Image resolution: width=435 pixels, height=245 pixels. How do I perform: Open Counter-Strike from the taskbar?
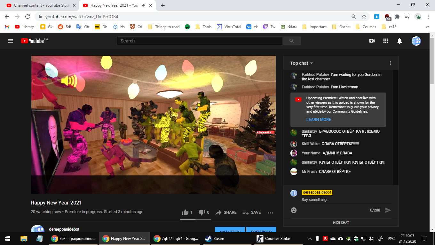[278, 239]
